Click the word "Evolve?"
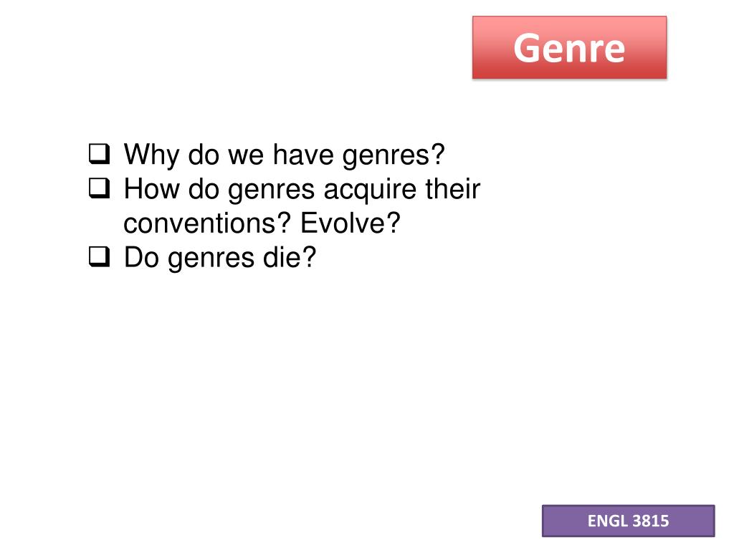The width and height of the screenshot is (734, 550). point(351,223)
